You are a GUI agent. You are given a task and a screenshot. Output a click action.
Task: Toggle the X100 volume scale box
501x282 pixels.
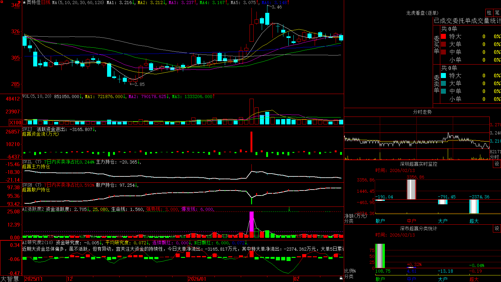click(15, 123)
